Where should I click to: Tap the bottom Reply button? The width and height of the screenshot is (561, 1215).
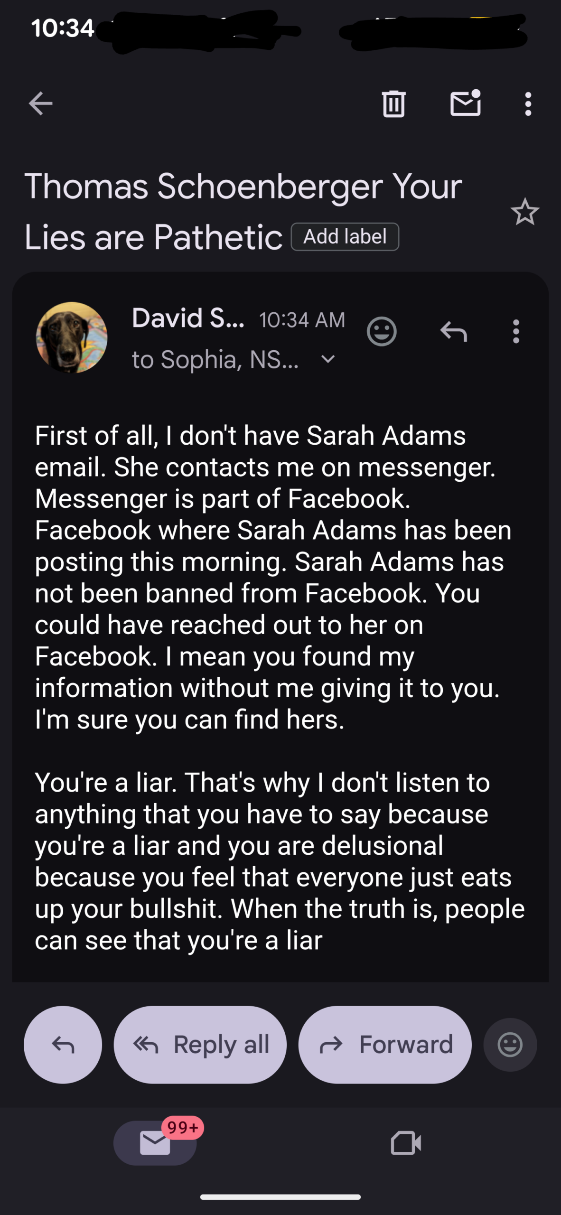click(x=63, y=1045)
